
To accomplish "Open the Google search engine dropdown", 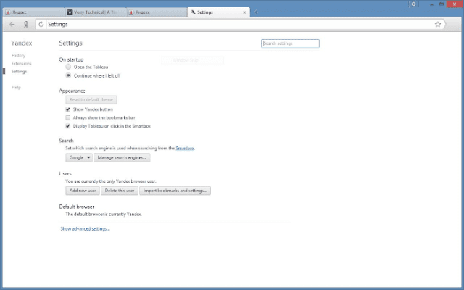I will tap(79, 158).
